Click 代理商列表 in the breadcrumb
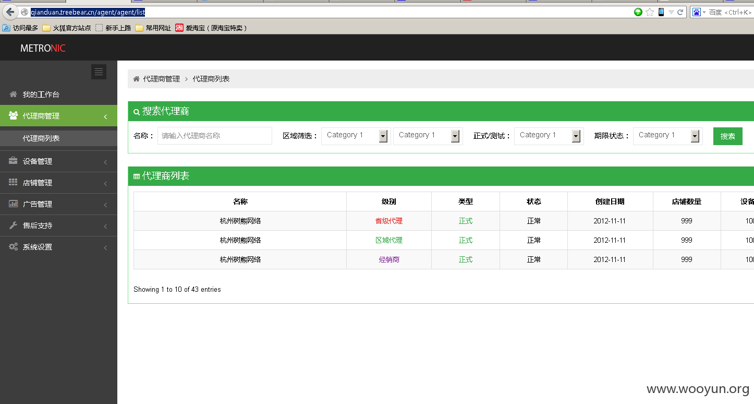 coord(211,79)
